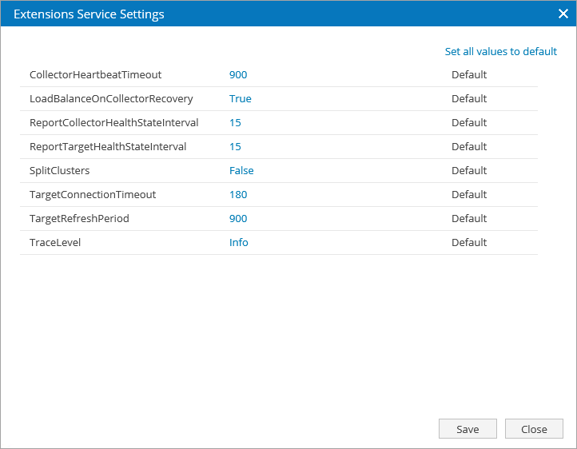The width and height of the screenshot is (577, 449).
Task: Click Set all values to default link
Action: tap(500, 51)
